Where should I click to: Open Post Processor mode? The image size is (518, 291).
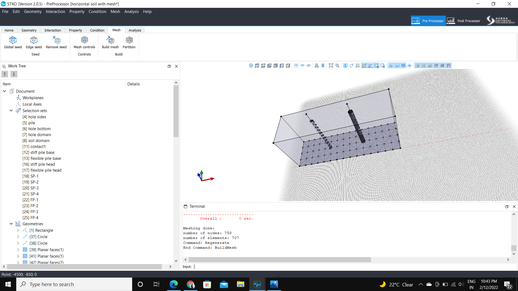(x=464, y=21)
